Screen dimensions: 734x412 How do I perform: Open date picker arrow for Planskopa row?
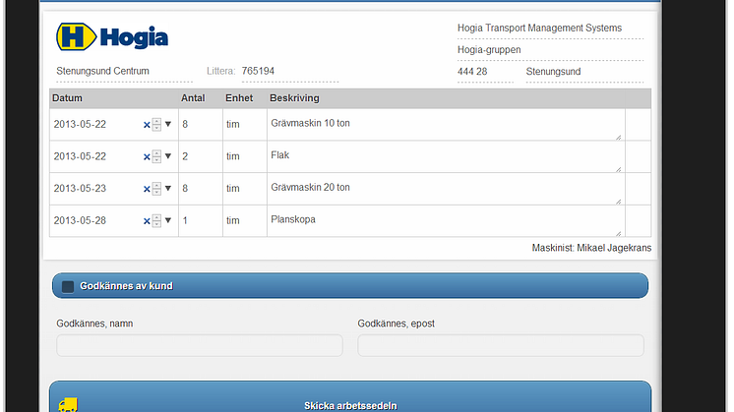coord(168,220)
